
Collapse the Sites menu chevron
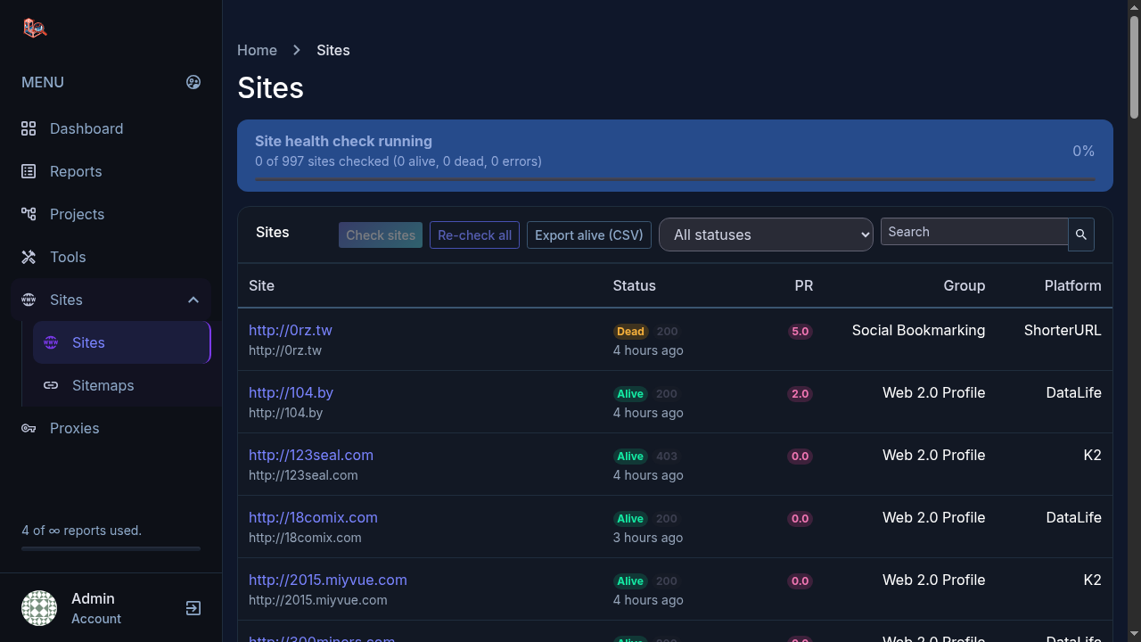[193, 300]
